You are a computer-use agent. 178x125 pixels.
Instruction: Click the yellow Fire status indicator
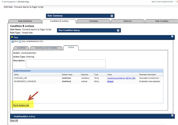pyautogui.click(x=12, y=37)
